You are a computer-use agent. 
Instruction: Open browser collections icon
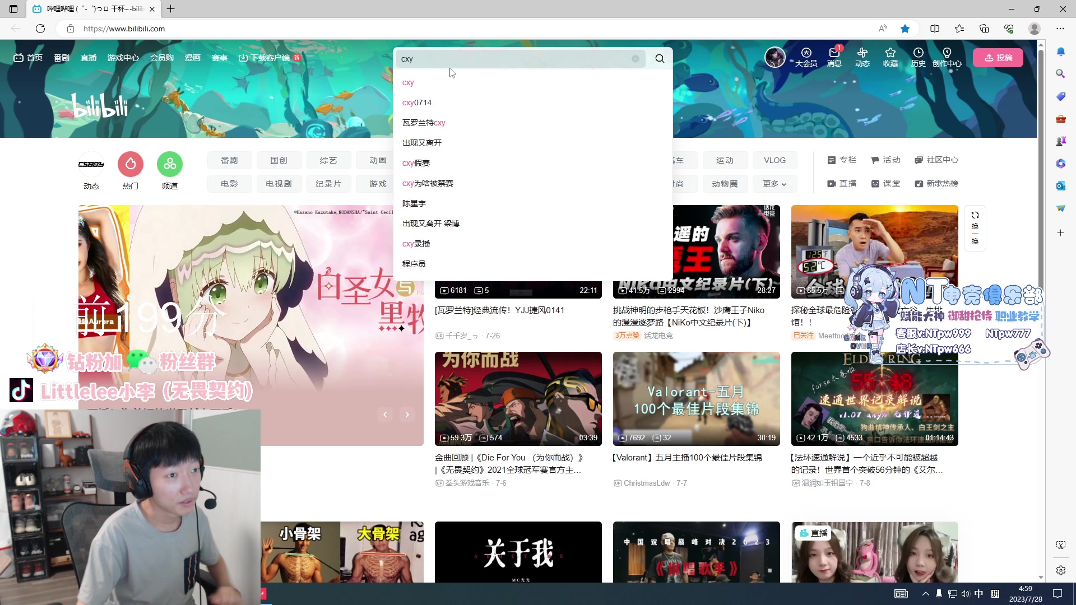point(984,29)
